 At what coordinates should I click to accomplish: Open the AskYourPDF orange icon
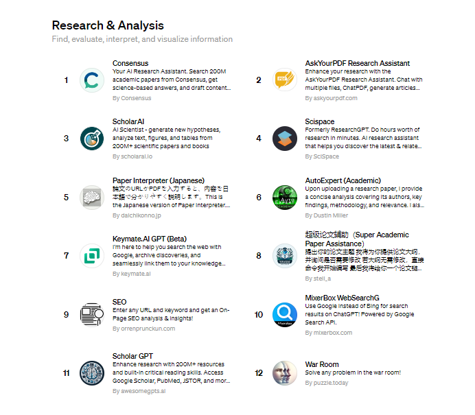click(x=284, y=80)
